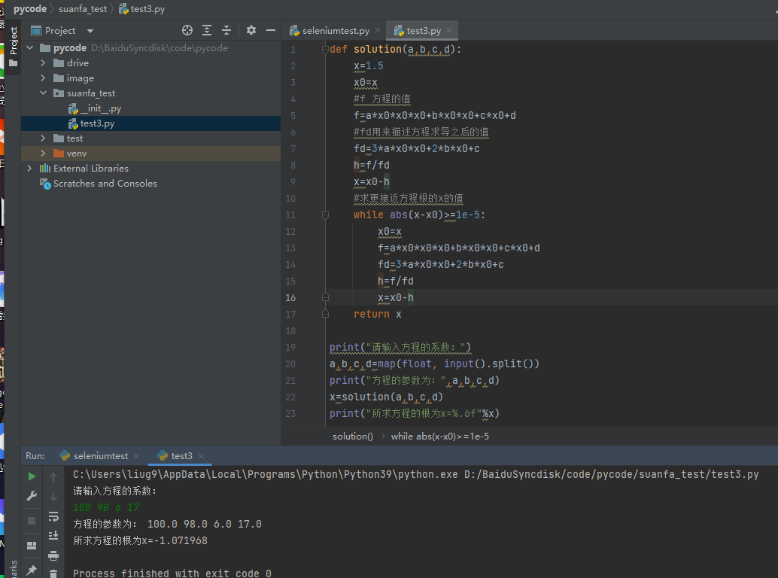Image resolution: width=778 pixels, height=578 pixels.
Task: Expand the drive folder
Action: click(44, 63)
